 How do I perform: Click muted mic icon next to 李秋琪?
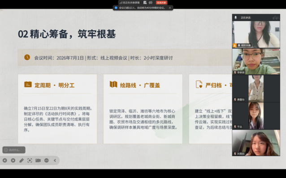click(x=235, y=72)
